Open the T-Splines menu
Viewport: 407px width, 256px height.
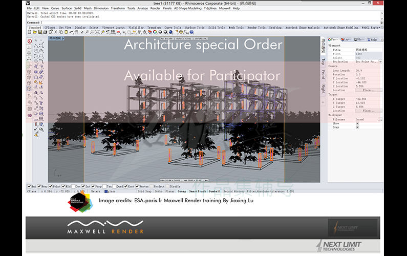210,8
